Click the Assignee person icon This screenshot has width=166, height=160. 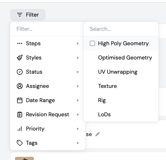pyautogui.click(x=20, y=86)
